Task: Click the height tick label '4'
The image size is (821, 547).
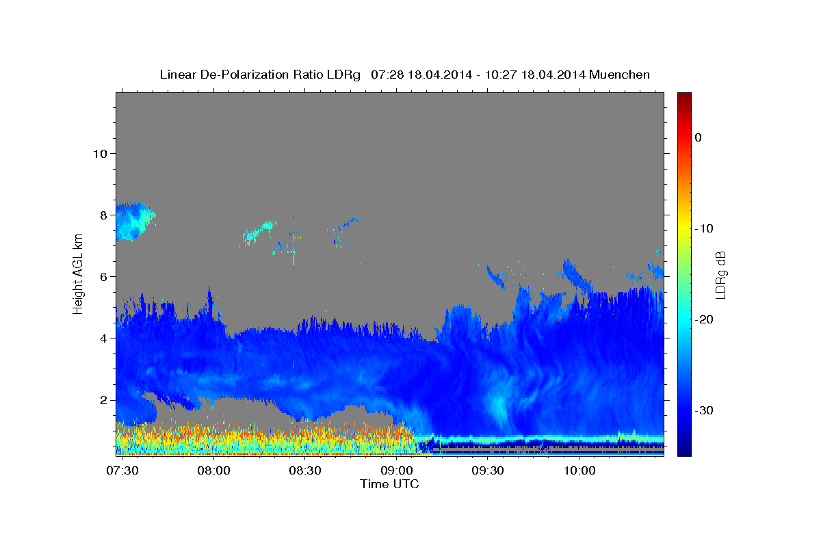Action: tap(103, 338)
